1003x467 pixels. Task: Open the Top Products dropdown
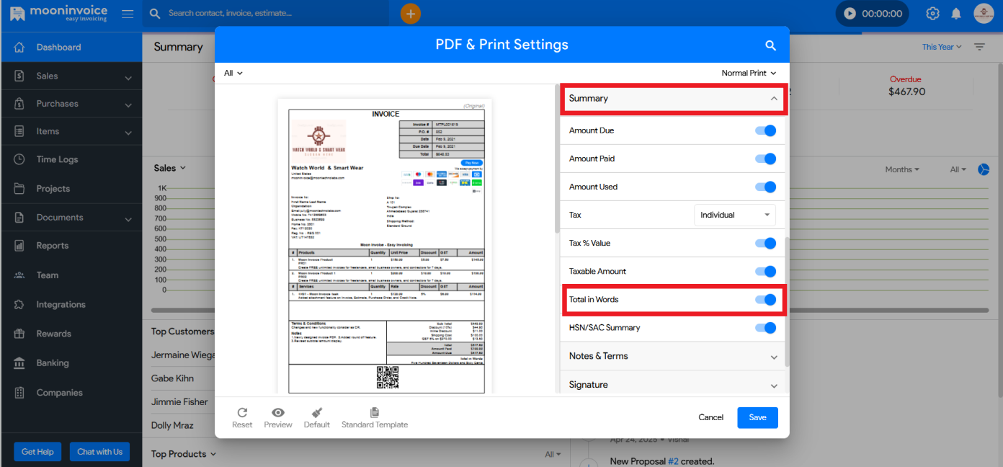[184, 454]
